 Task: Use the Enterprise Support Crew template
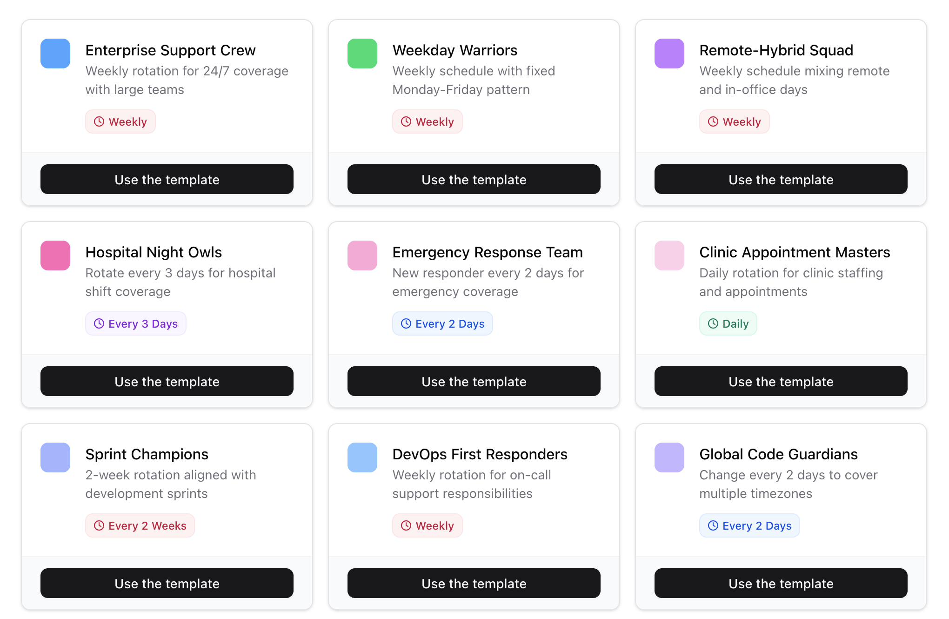point(167,179)
